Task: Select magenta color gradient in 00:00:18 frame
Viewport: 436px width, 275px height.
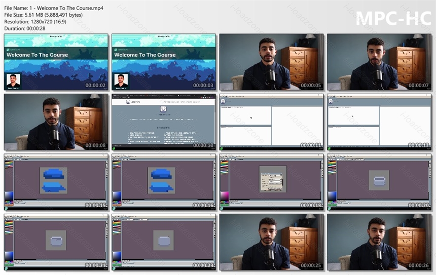Action: pyautogui.click(x=225, y=196)
